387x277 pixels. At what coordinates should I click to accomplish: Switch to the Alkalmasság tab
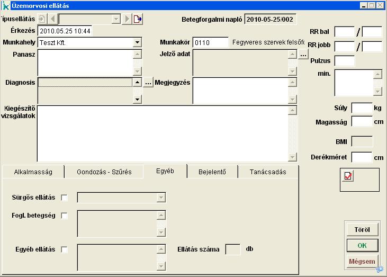coord(33,172)
